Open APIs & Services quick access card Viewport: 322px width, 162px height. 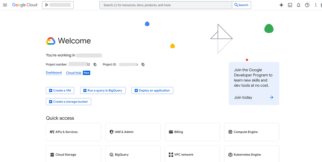74,132
